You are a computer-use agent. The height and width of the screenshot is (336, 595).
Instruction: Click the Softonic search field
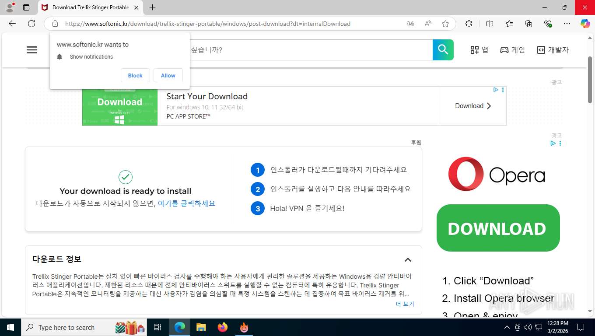[311, 50]
